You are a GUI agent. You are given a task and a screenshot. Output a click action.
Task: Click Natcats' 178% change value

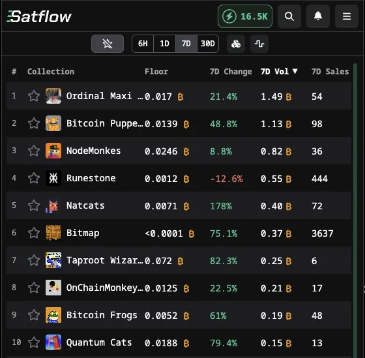(x=221, y=206)
